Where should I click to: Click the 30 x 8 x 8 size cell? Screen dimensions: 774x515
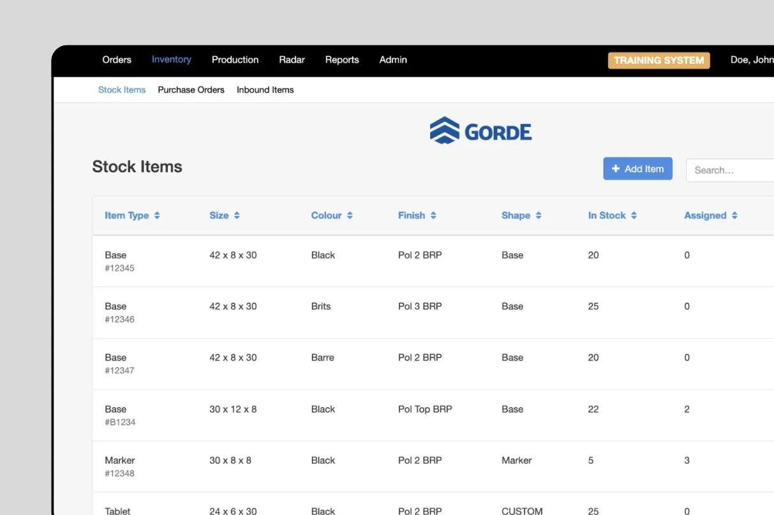click(x=230, y=460)
